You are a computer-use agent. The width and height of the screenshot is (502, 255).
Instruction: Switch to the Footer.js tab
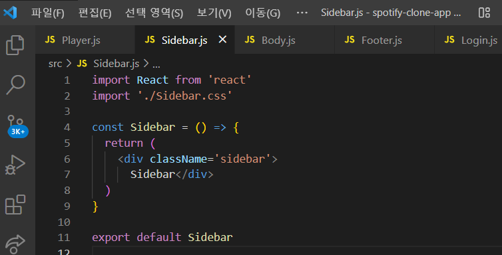tap(385, 40)
